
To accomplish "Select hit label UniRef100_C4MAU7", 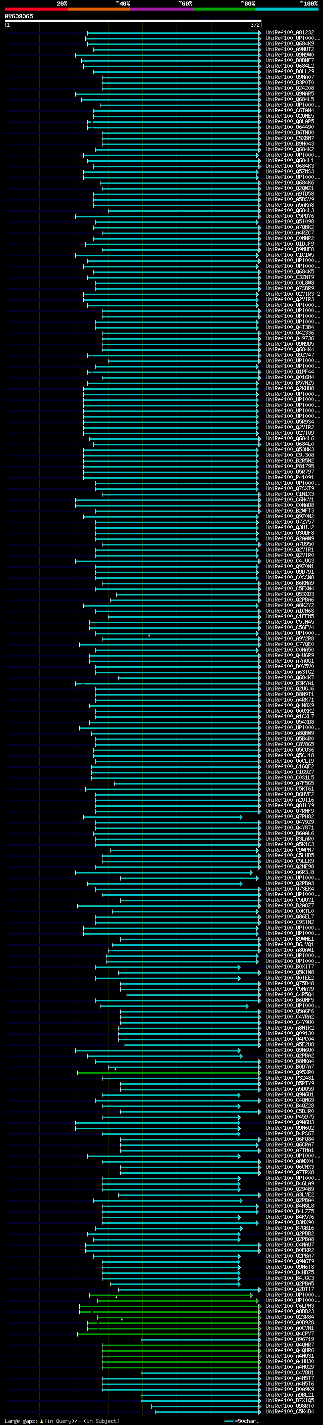I will (x=290, y=1245).
